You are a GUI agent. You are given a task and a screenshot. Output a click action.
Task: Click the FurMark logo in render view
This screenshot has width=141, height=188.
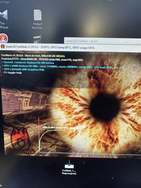point(21,141)
